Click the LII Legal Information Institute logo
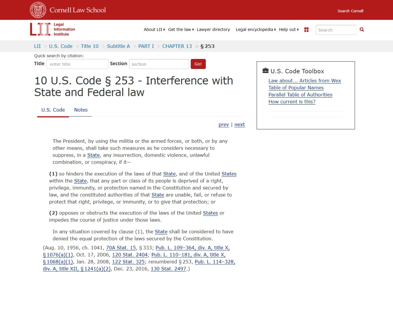This screenshot has height=313, width=393. pyautogui.click(x=53, y=29)
